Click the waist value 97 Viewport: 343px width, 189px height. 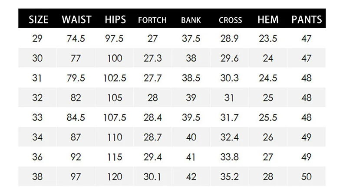point(76,177)
